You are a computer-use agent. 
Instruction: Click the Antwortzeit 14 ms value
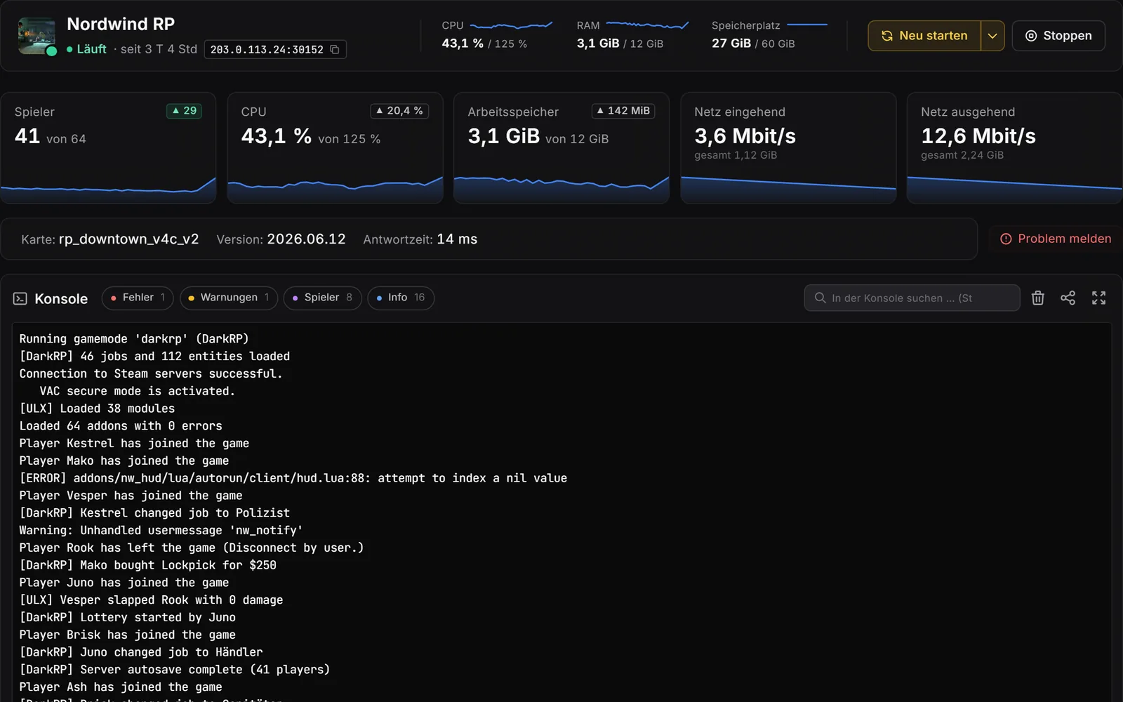pos(457,239)
